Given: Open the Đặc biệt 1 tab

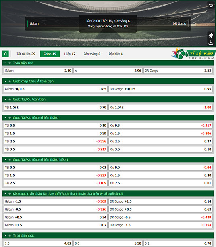Looking at the screenshot, I should (116, 54).
